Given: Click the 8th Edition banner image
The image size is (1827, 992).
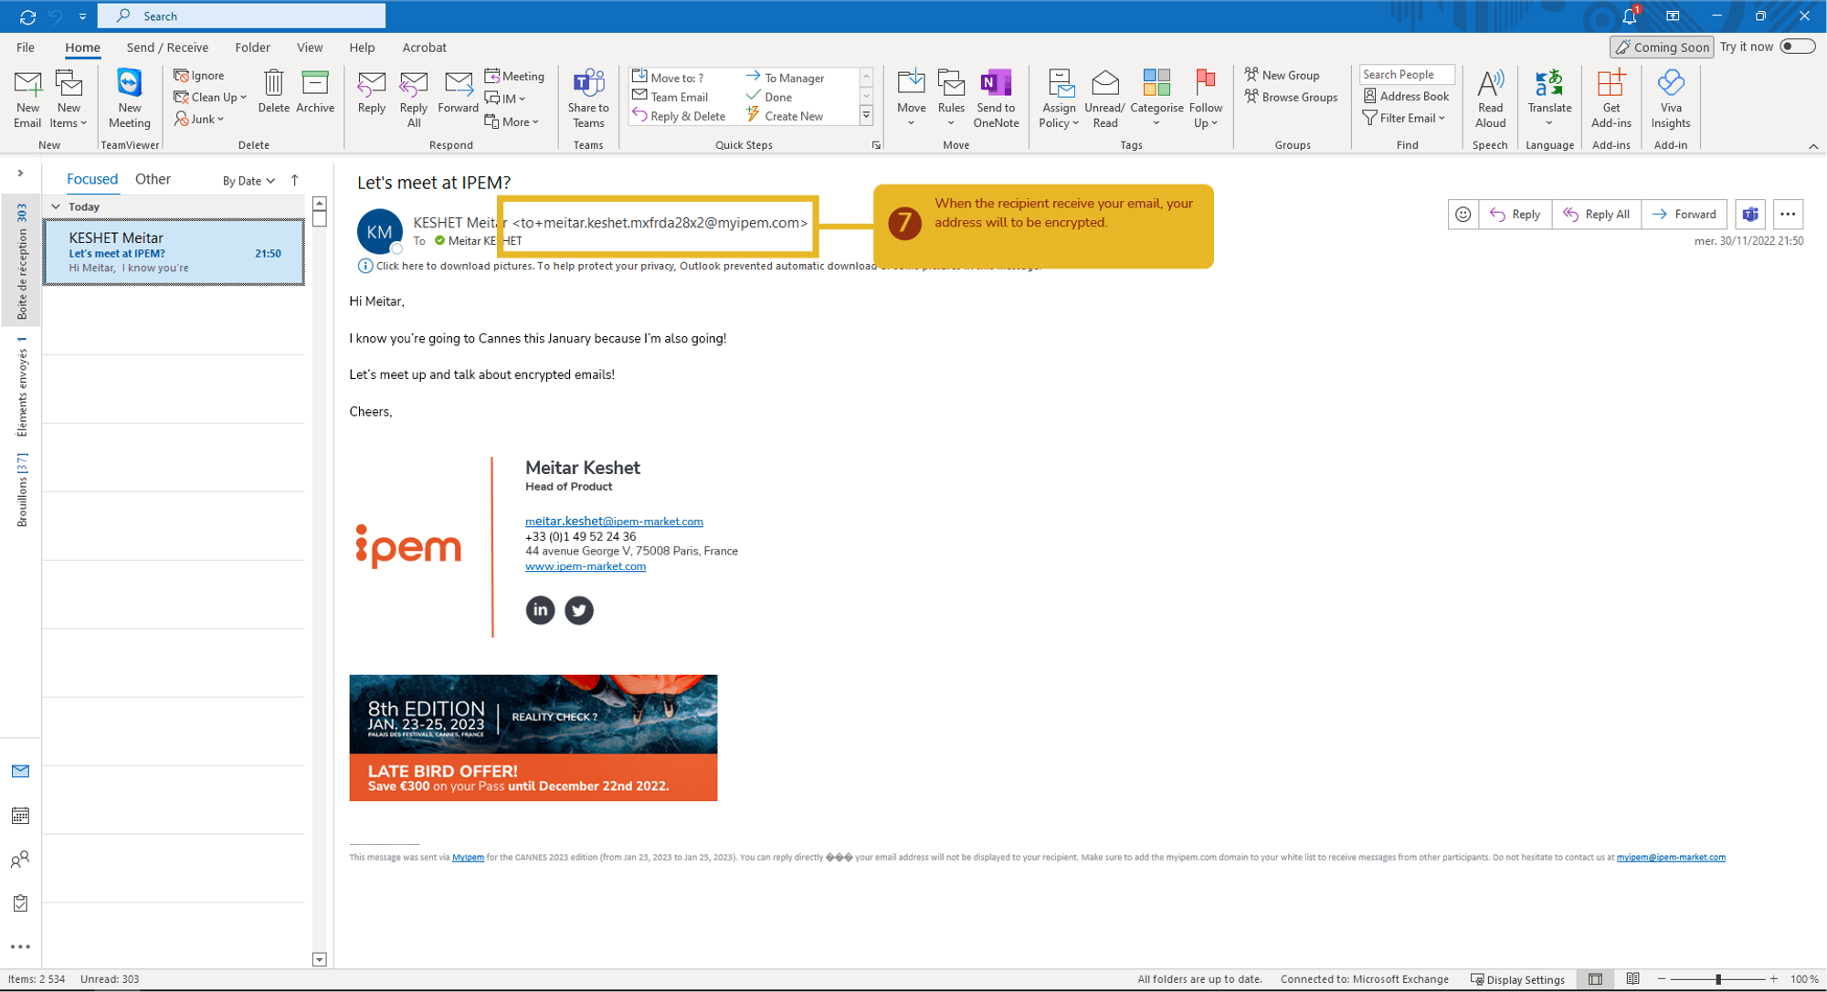Looking at the screenshot, I should click(533, 738).
